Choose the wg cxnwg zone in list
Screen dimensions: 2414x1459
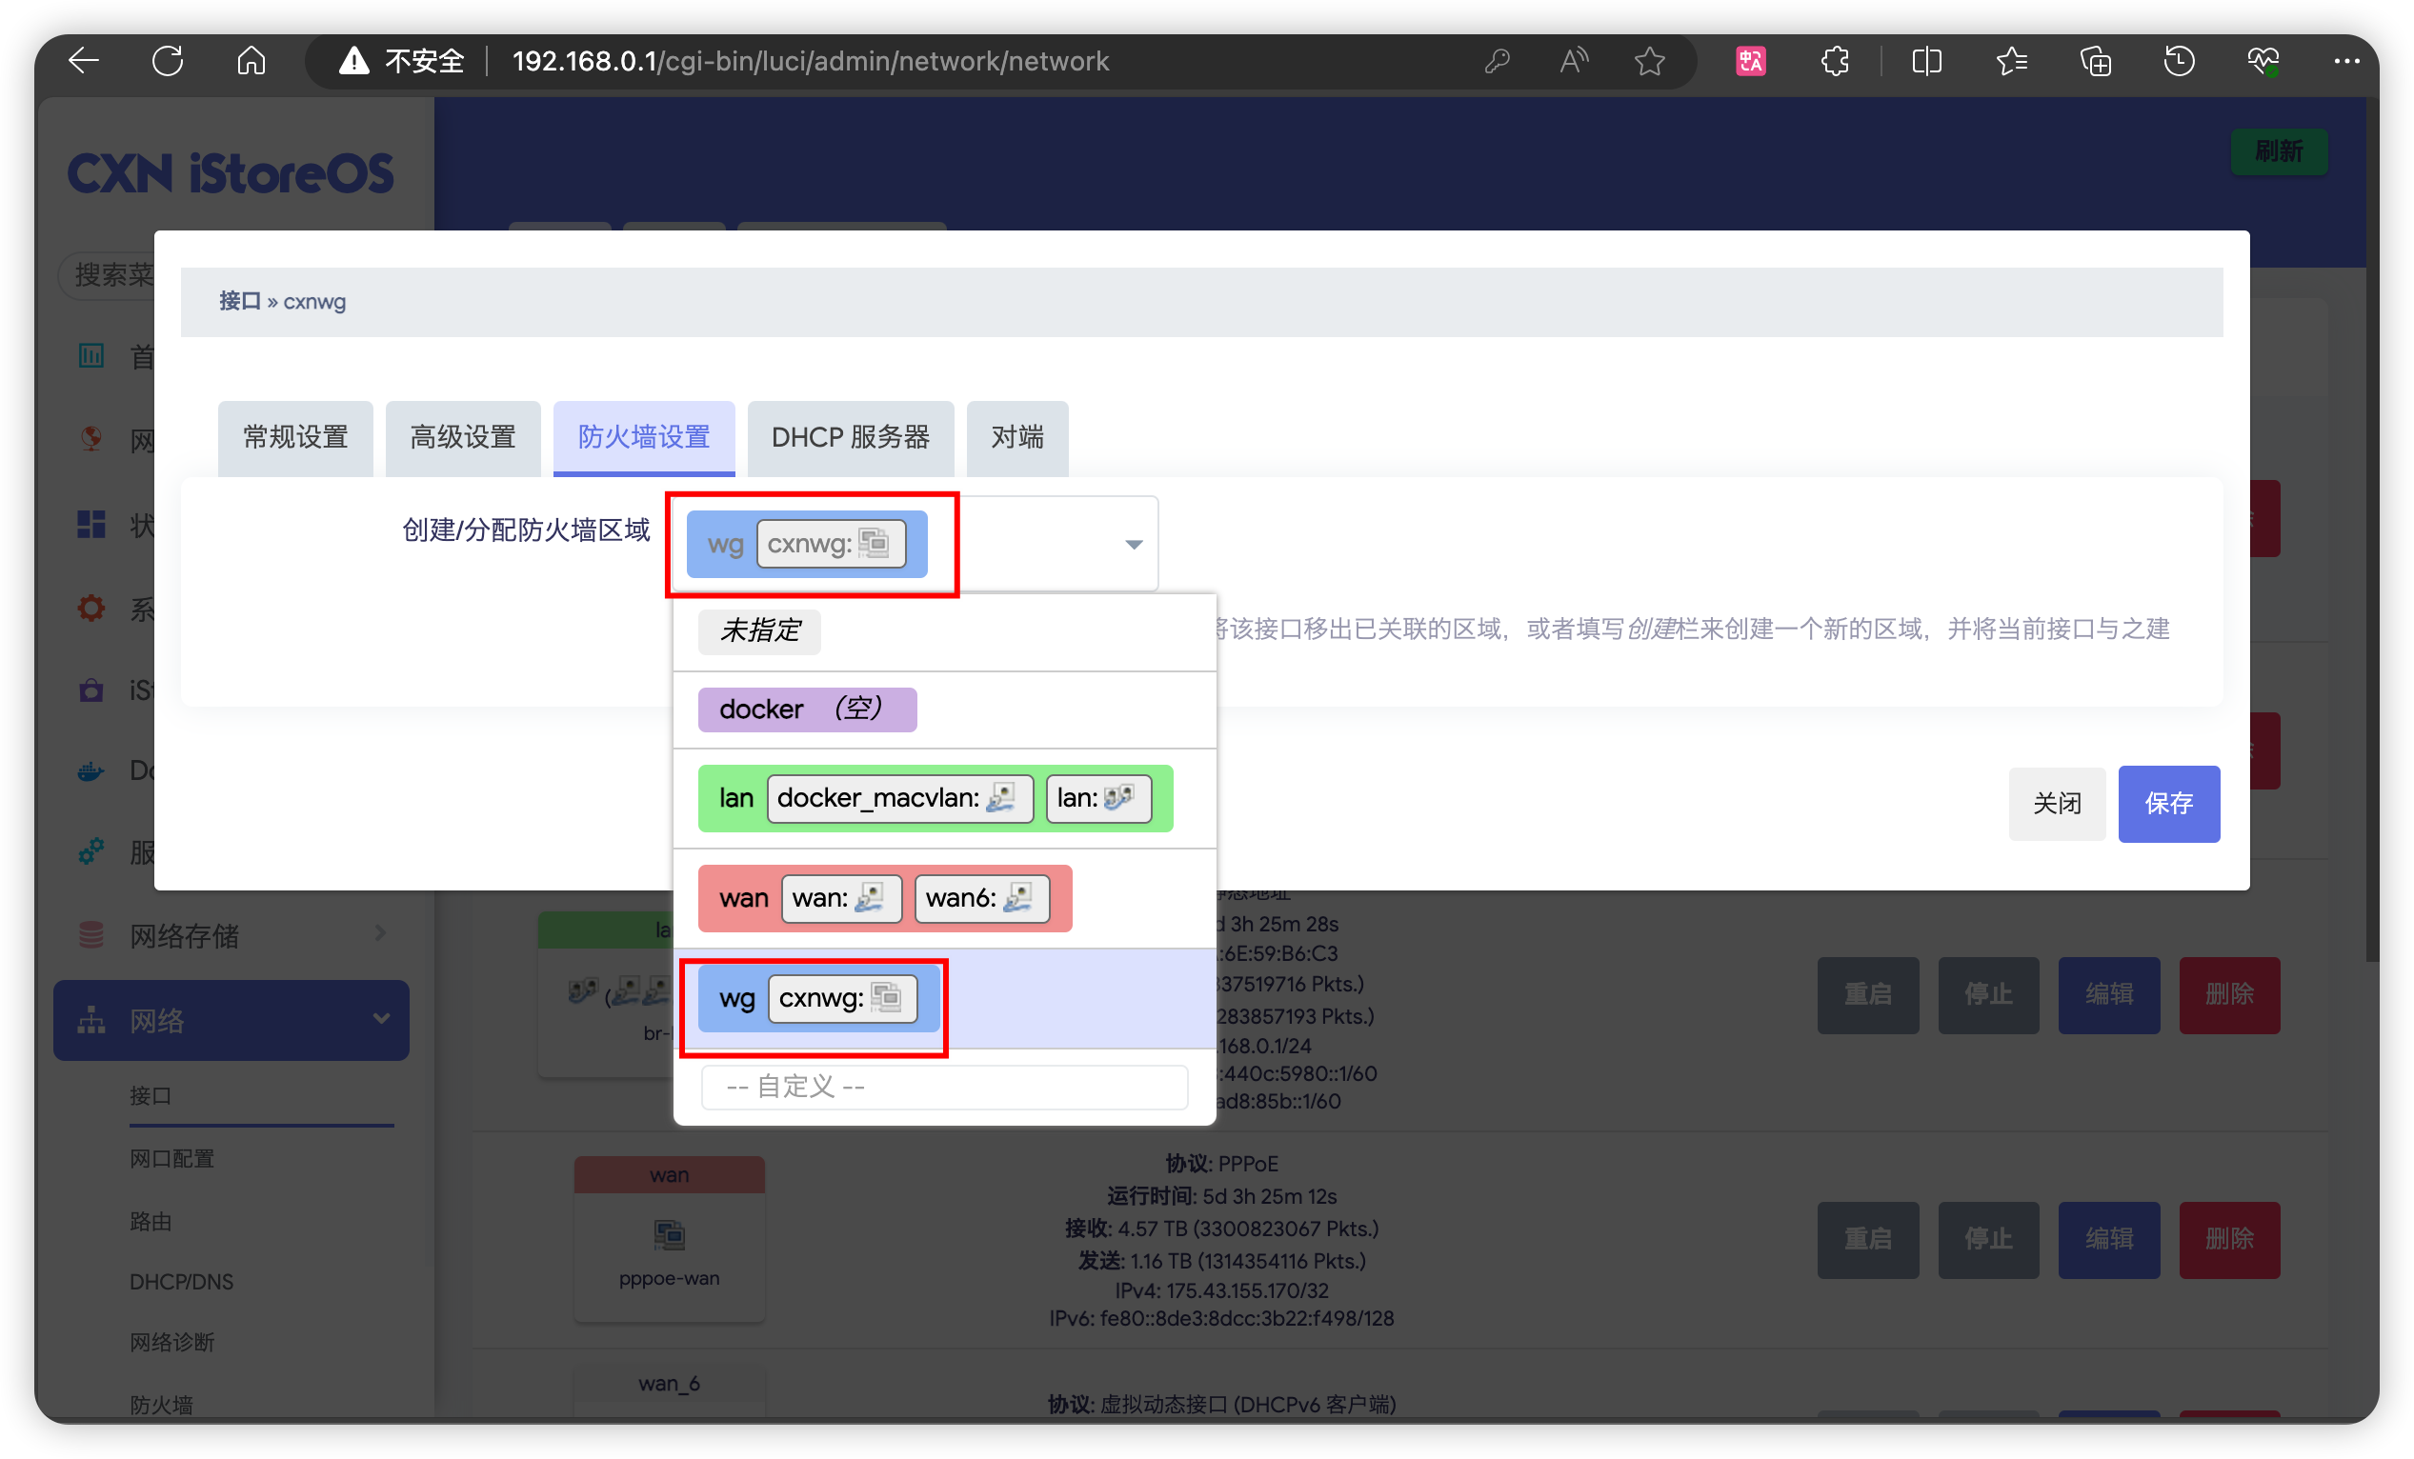(945, 999)
